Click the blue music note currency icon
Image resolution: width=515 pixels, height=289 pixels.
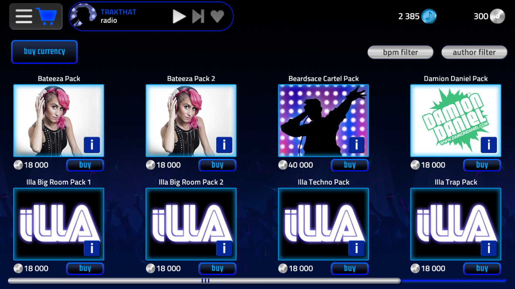[429, 16]
